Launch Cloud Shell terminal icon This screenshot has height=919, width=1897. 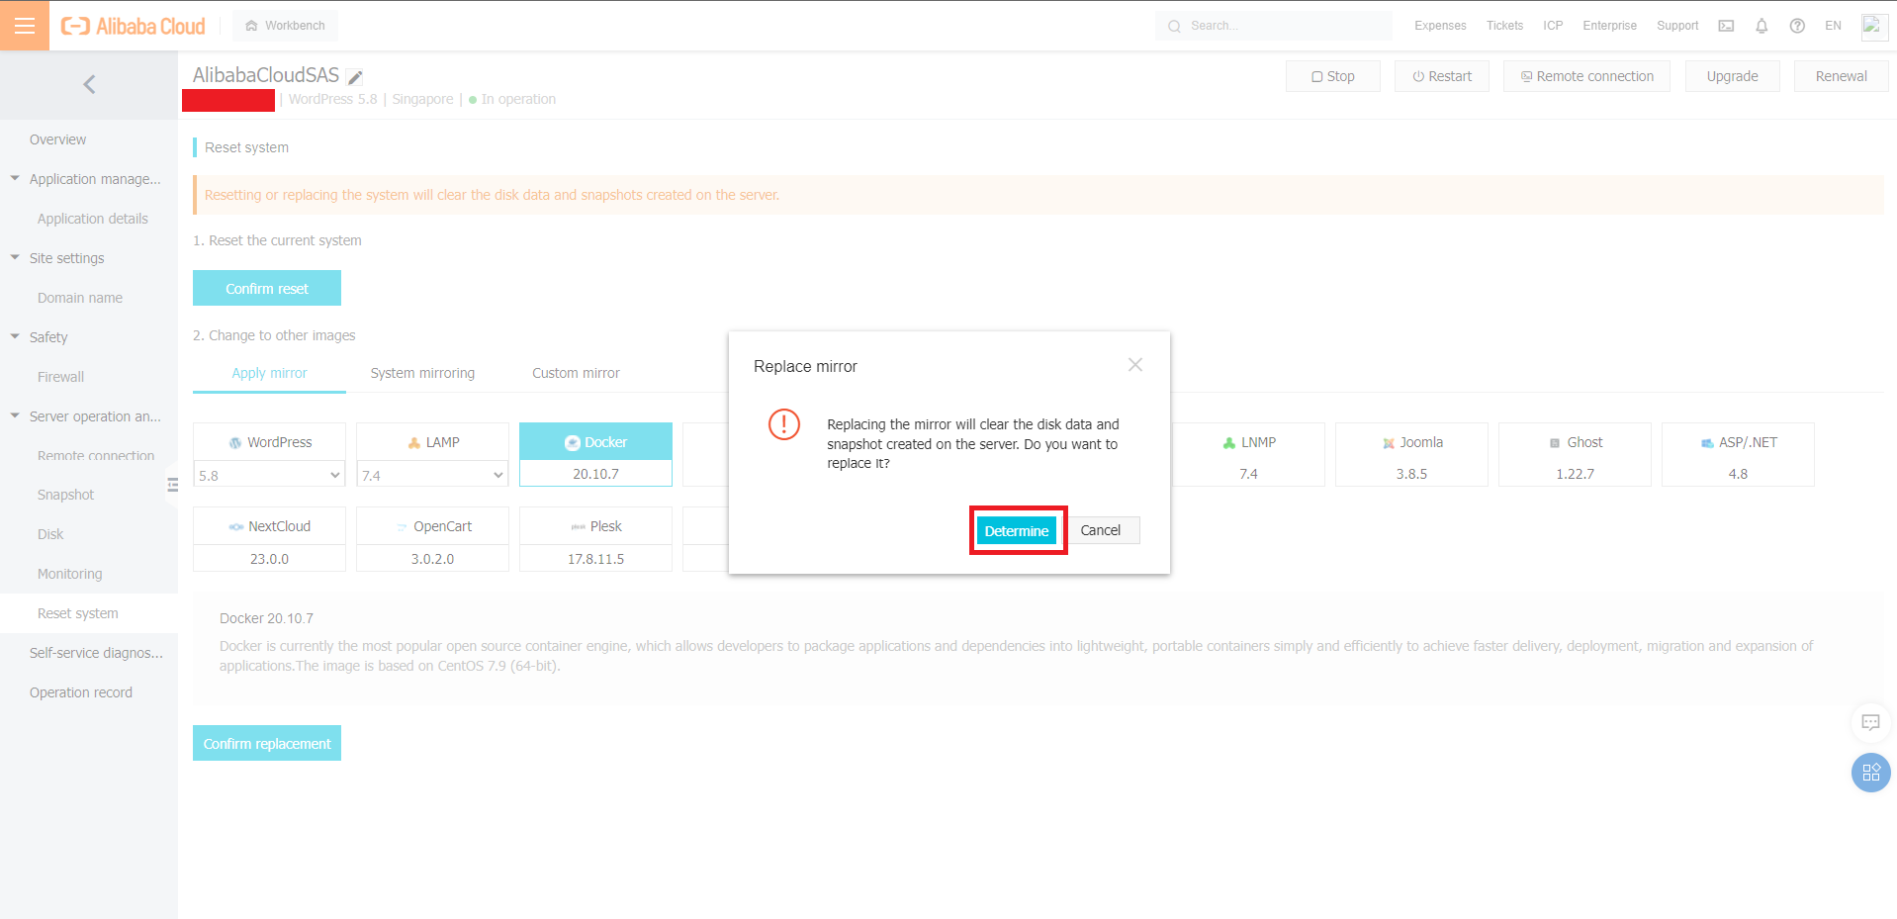click(x=1726, y=26)
